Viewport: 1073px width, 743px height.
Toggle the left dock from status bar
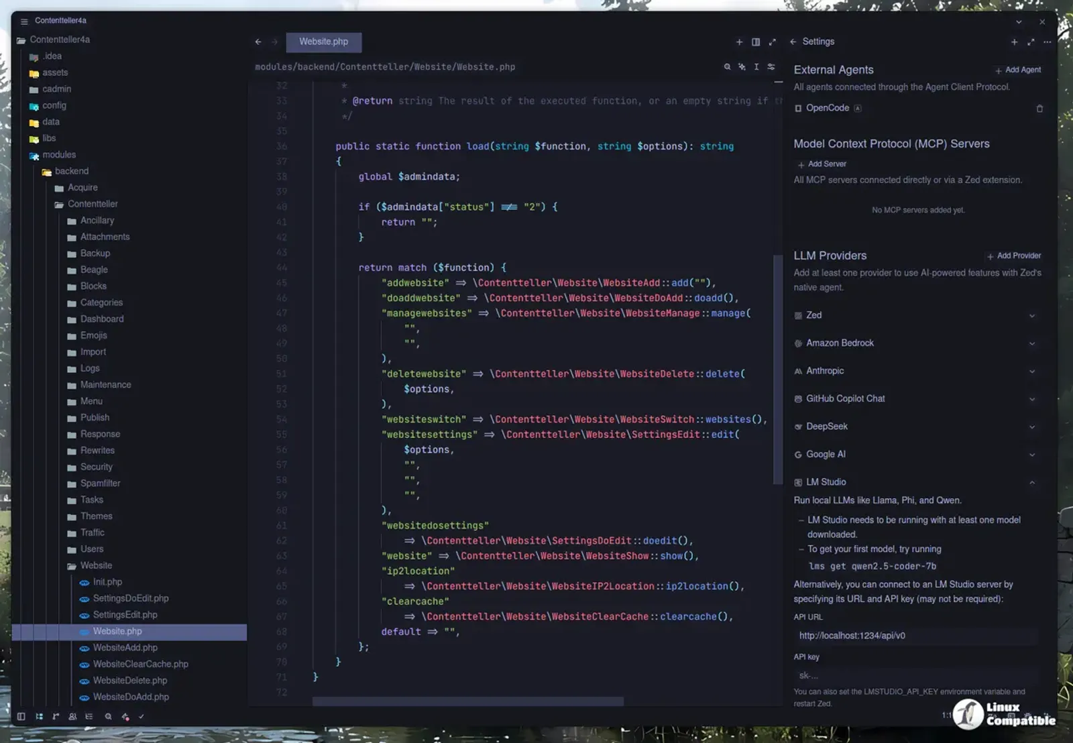(x=21, y=716)
